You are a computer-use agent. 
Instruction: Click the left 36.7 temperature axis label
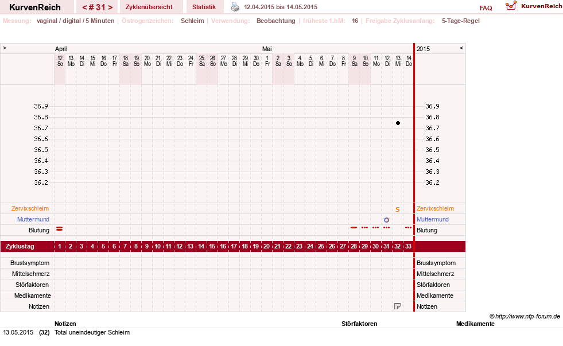point(41,128)
